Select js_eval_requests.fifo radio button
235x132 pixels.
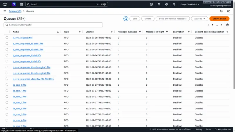[7, 38]
